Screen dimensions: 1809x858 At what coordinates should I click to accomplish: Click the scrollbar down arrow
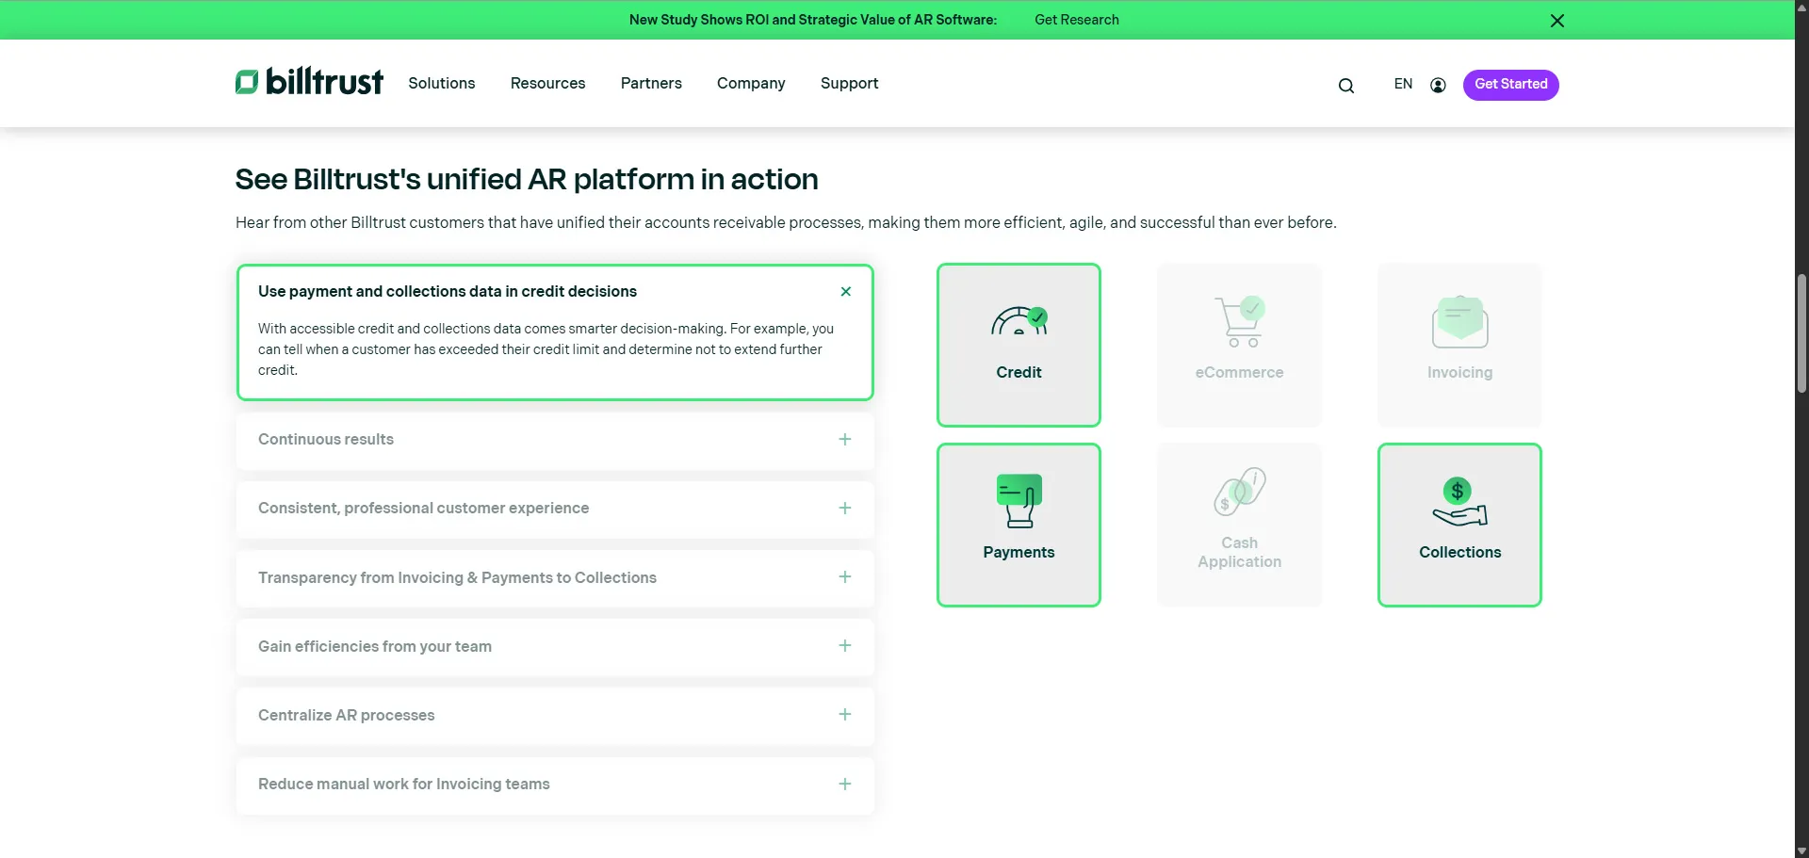[1801, 850]
